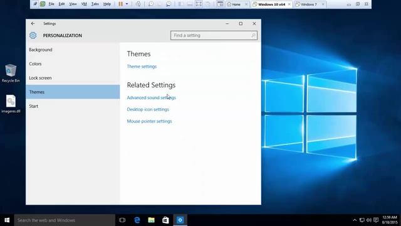This screenshot has width=401, height=226.
Task: Click the magnifier icon in Find a setting
Action: (x=253, y=35)
